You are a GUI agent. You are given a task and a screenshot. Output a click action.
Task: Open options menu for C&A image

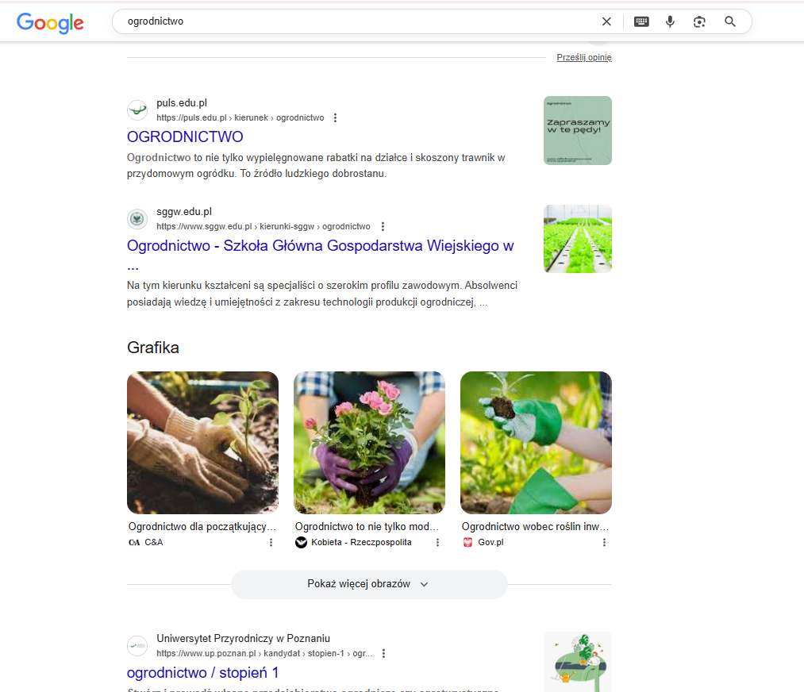pos(271,542)
